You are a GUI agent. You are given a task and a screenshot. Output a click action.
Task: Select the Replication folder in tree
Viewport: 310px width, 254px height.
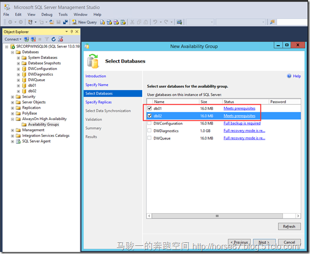[x=31, y=108]
